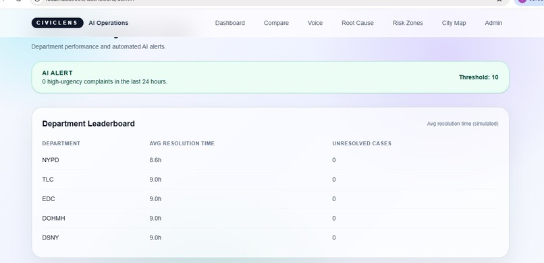Click DOHMH's 9.0h resolution time

coord(155,218)
